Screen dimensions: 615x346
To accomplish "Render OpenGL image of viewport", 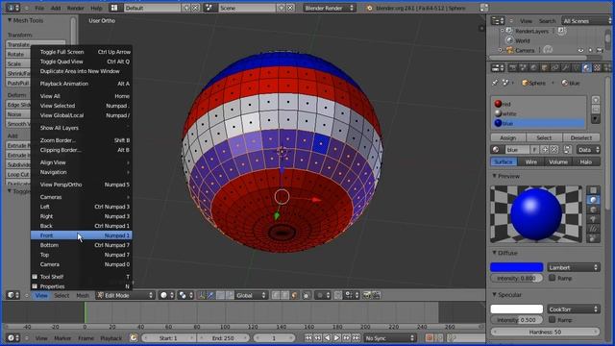I will click(x=366, y=295).
